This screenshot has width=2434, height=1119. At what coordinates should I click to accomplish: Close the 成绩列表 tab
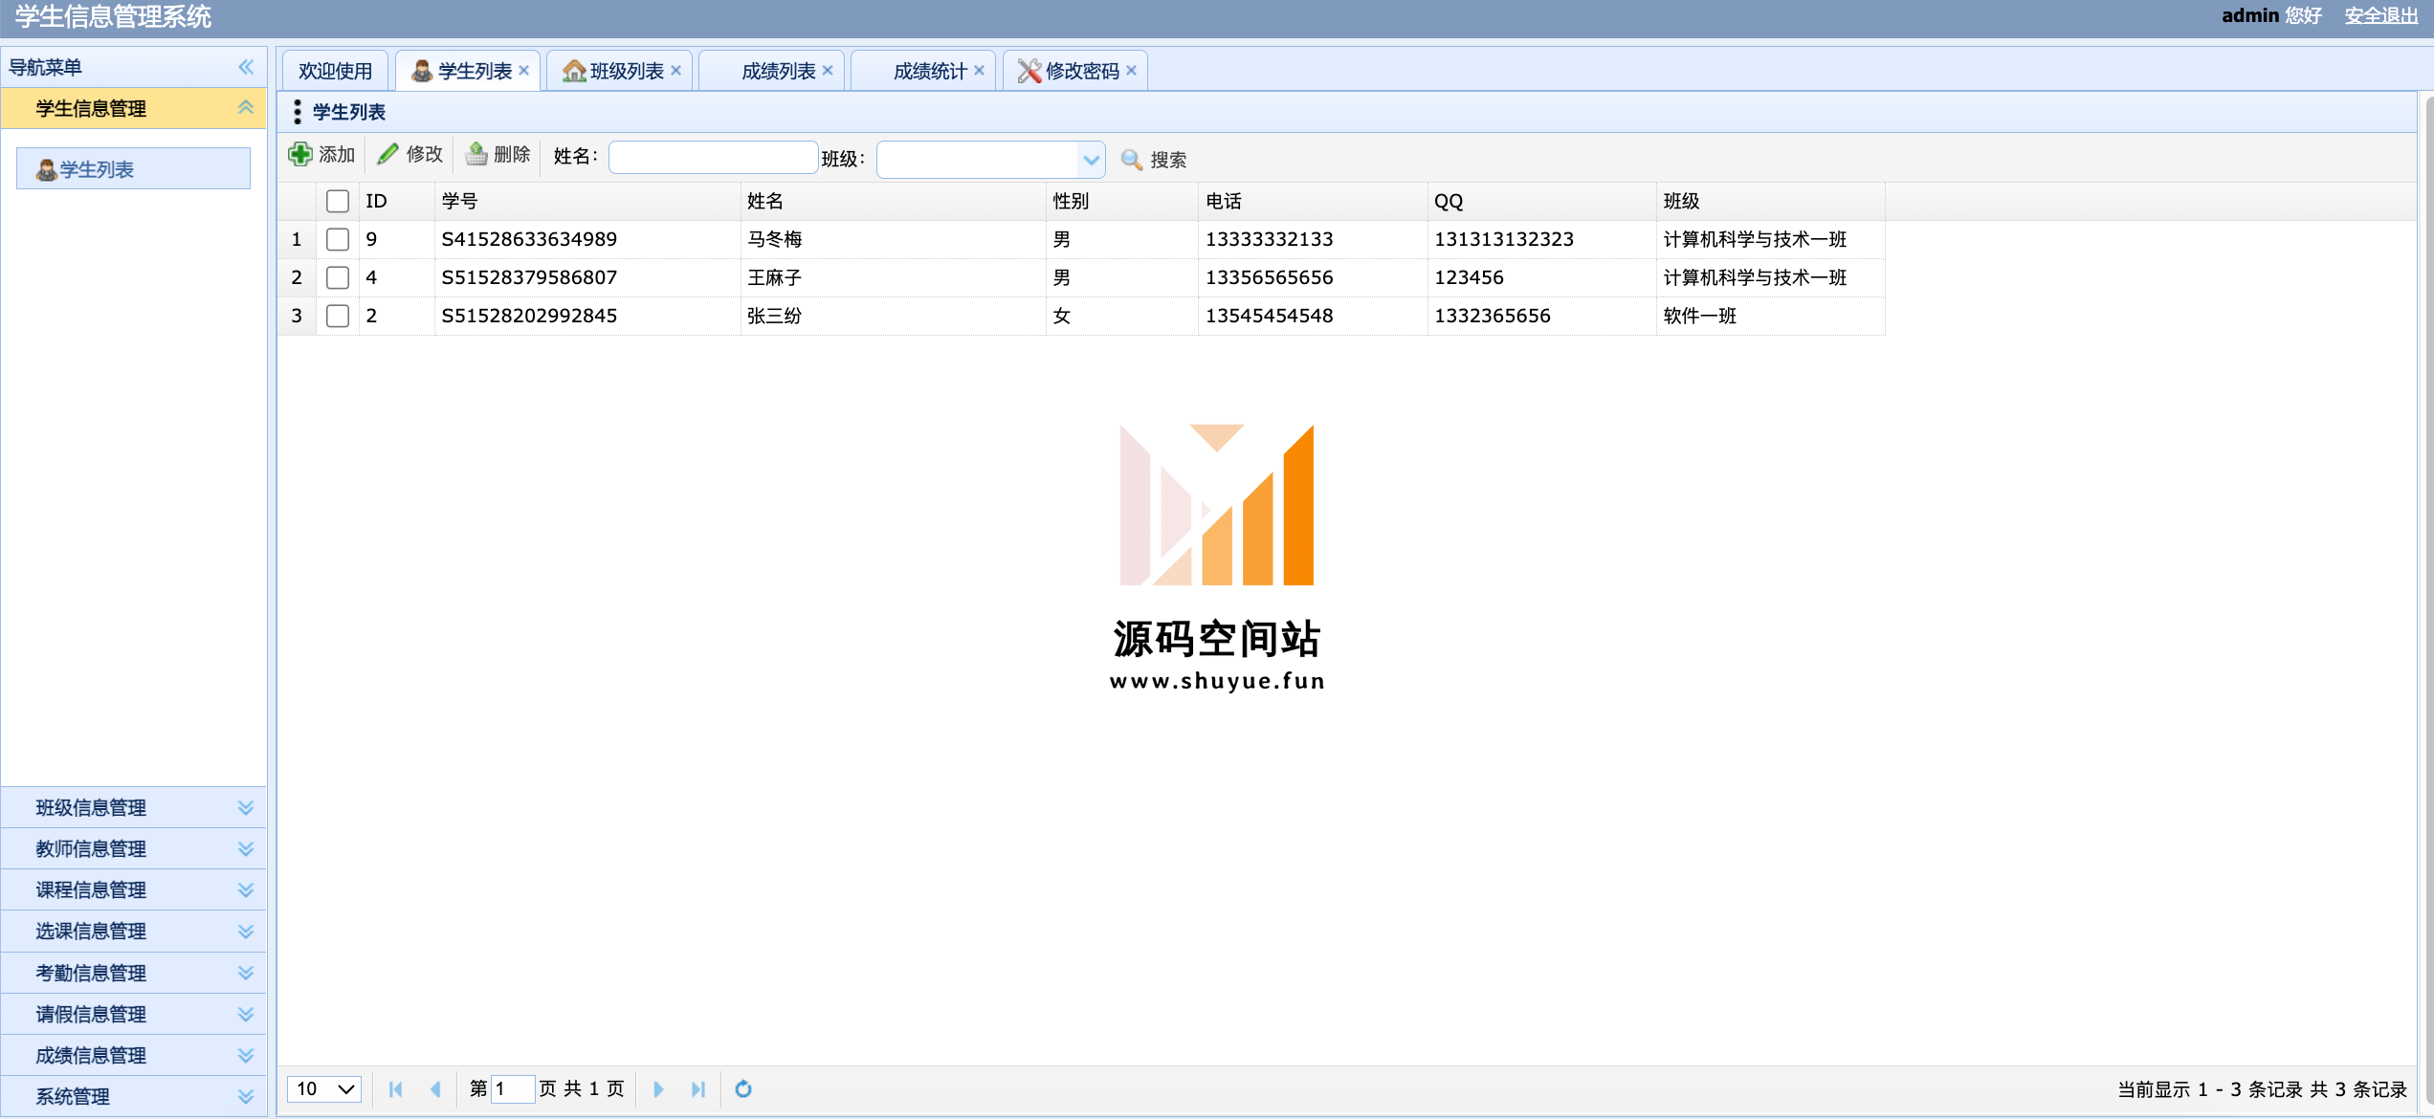pos(828,71)
